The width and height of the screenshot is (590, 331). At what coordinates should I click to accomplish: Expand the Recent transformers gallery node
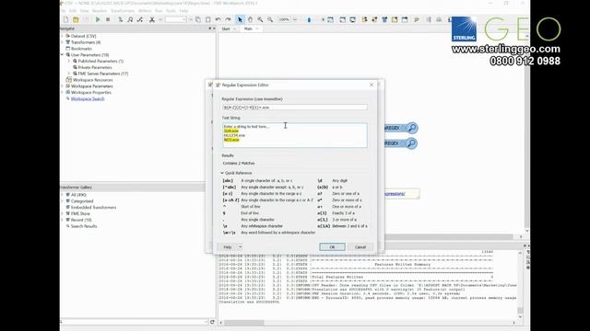(63, 220)
